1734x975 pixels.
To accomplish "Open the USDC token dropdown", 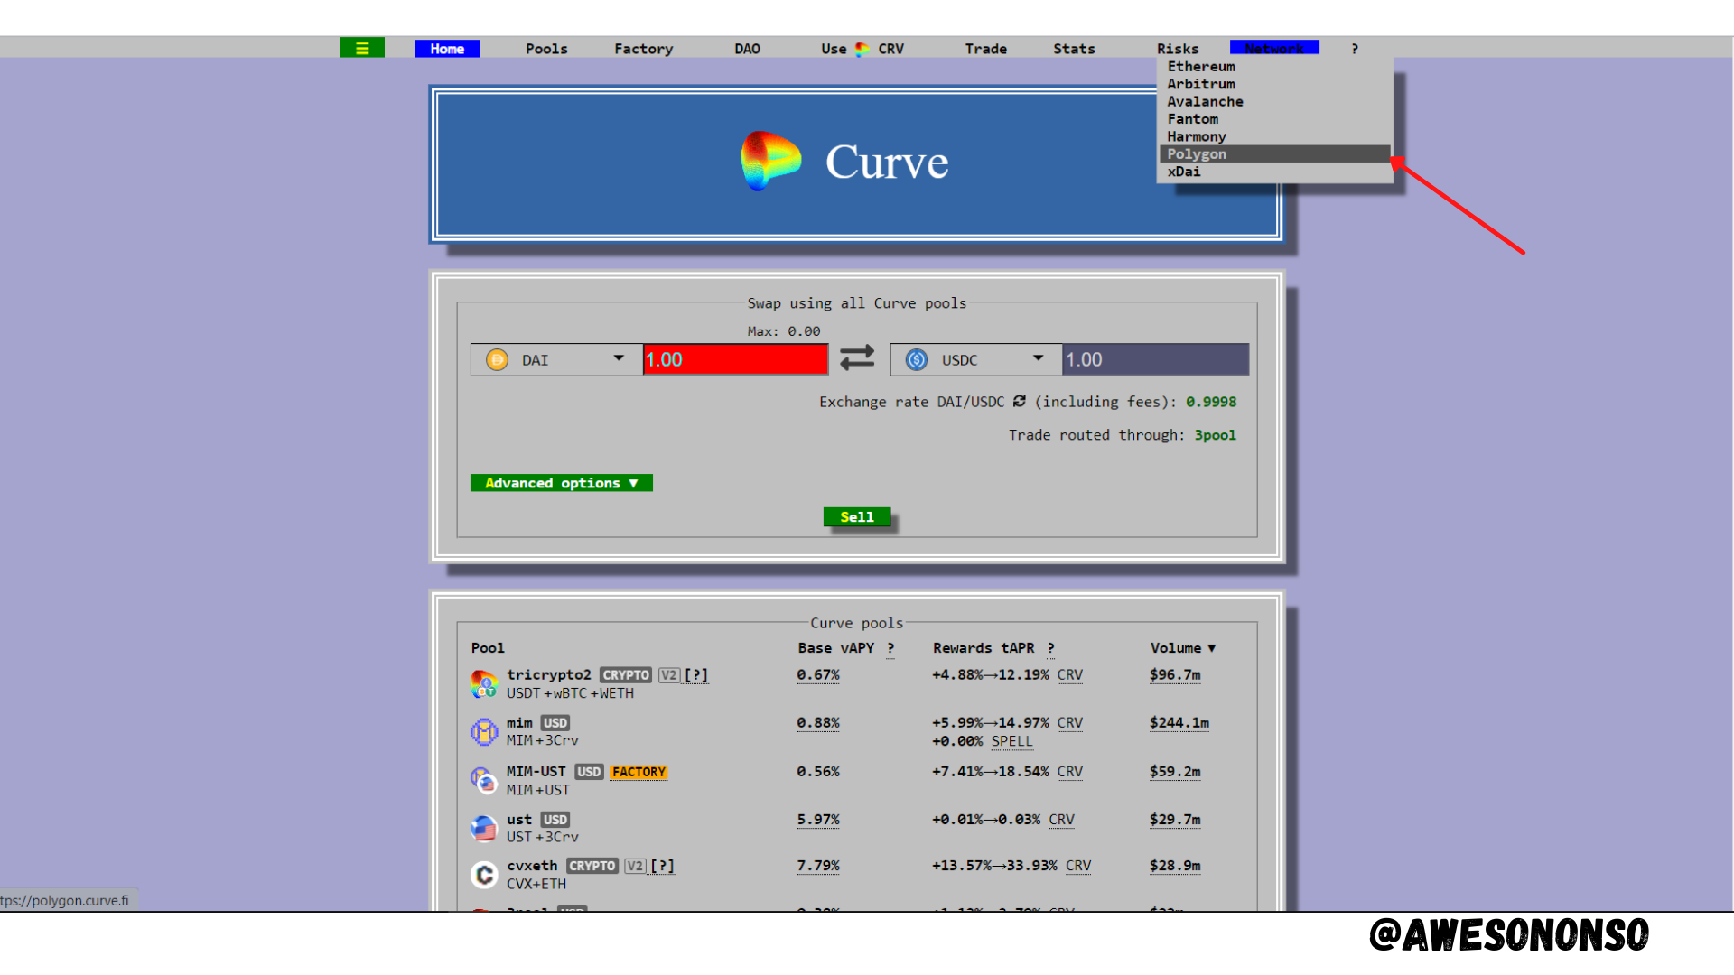I will [976, 359].
